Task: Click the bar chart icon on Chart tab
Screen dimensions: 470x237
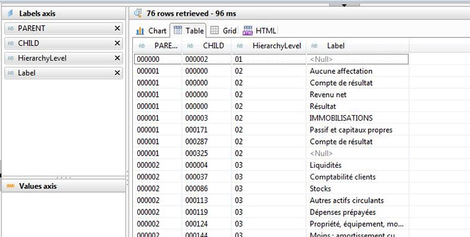Action: [x=140, y=31]
